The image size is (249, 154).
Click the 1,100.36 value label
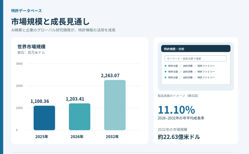(x=40, y=101)
